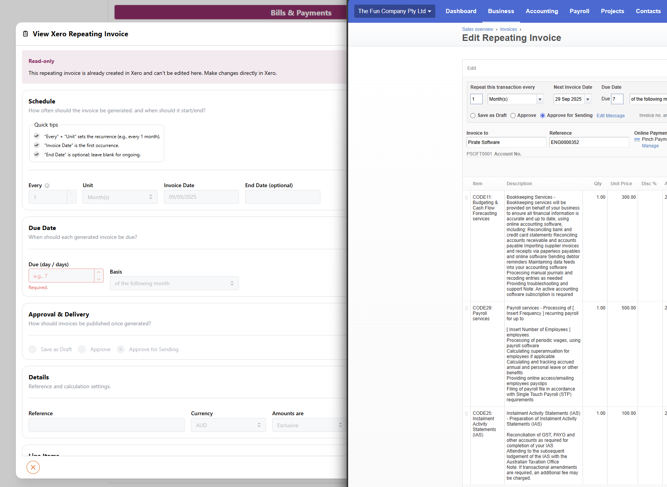
Task: Expand the Next Invoice Date picker arrow
Action: click(588, 100)
